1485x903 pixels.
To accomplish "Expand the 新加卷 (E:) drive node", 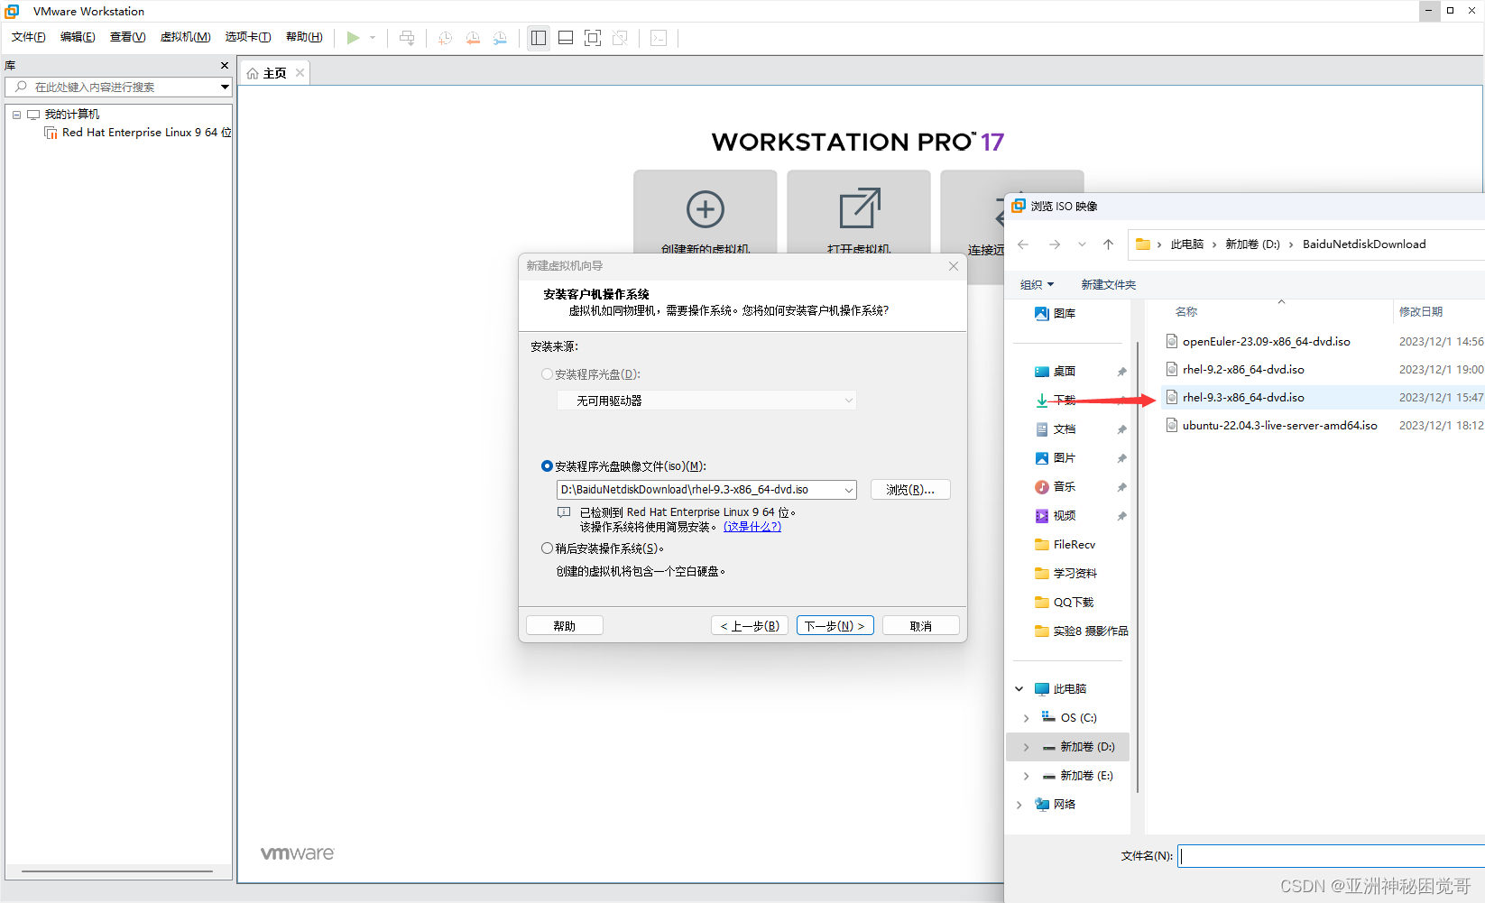I will (x=1027, y=776).
